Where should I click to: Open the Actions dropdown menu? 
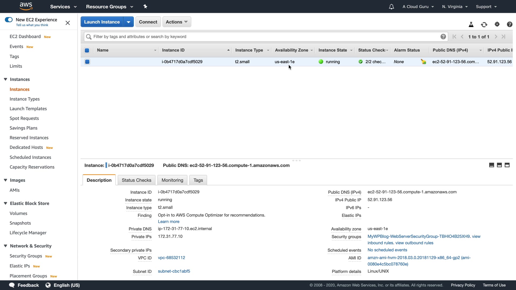177,22
